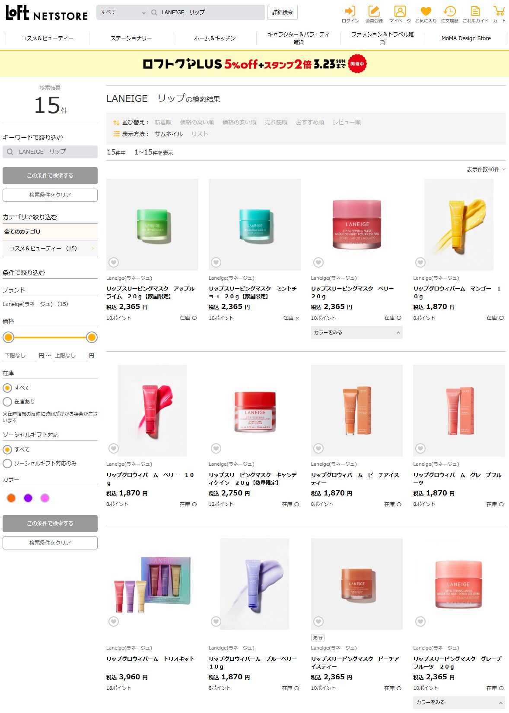
Task: Sort results by 'レビュー順'
Action: 347,123
